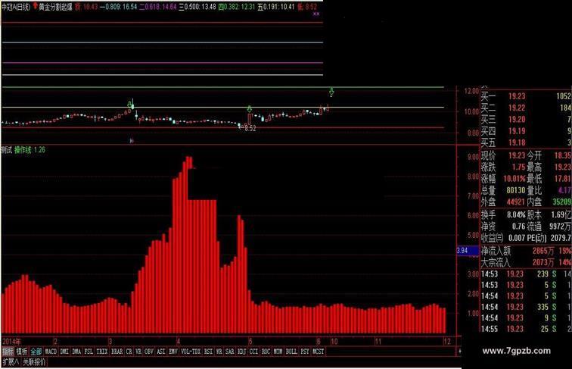
Task: Select the EMV indicator tab
Action: [173, 352]
